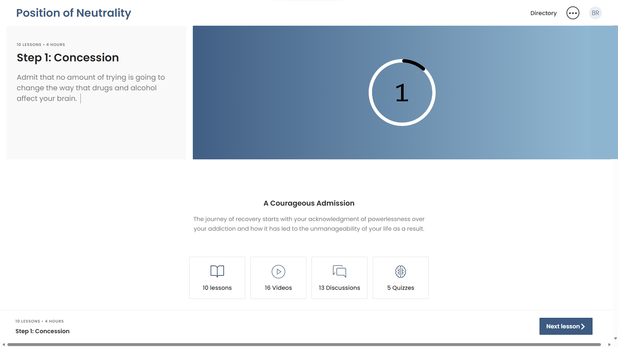
Task: Open the lessons book icon card
Action: click(217, 271)
